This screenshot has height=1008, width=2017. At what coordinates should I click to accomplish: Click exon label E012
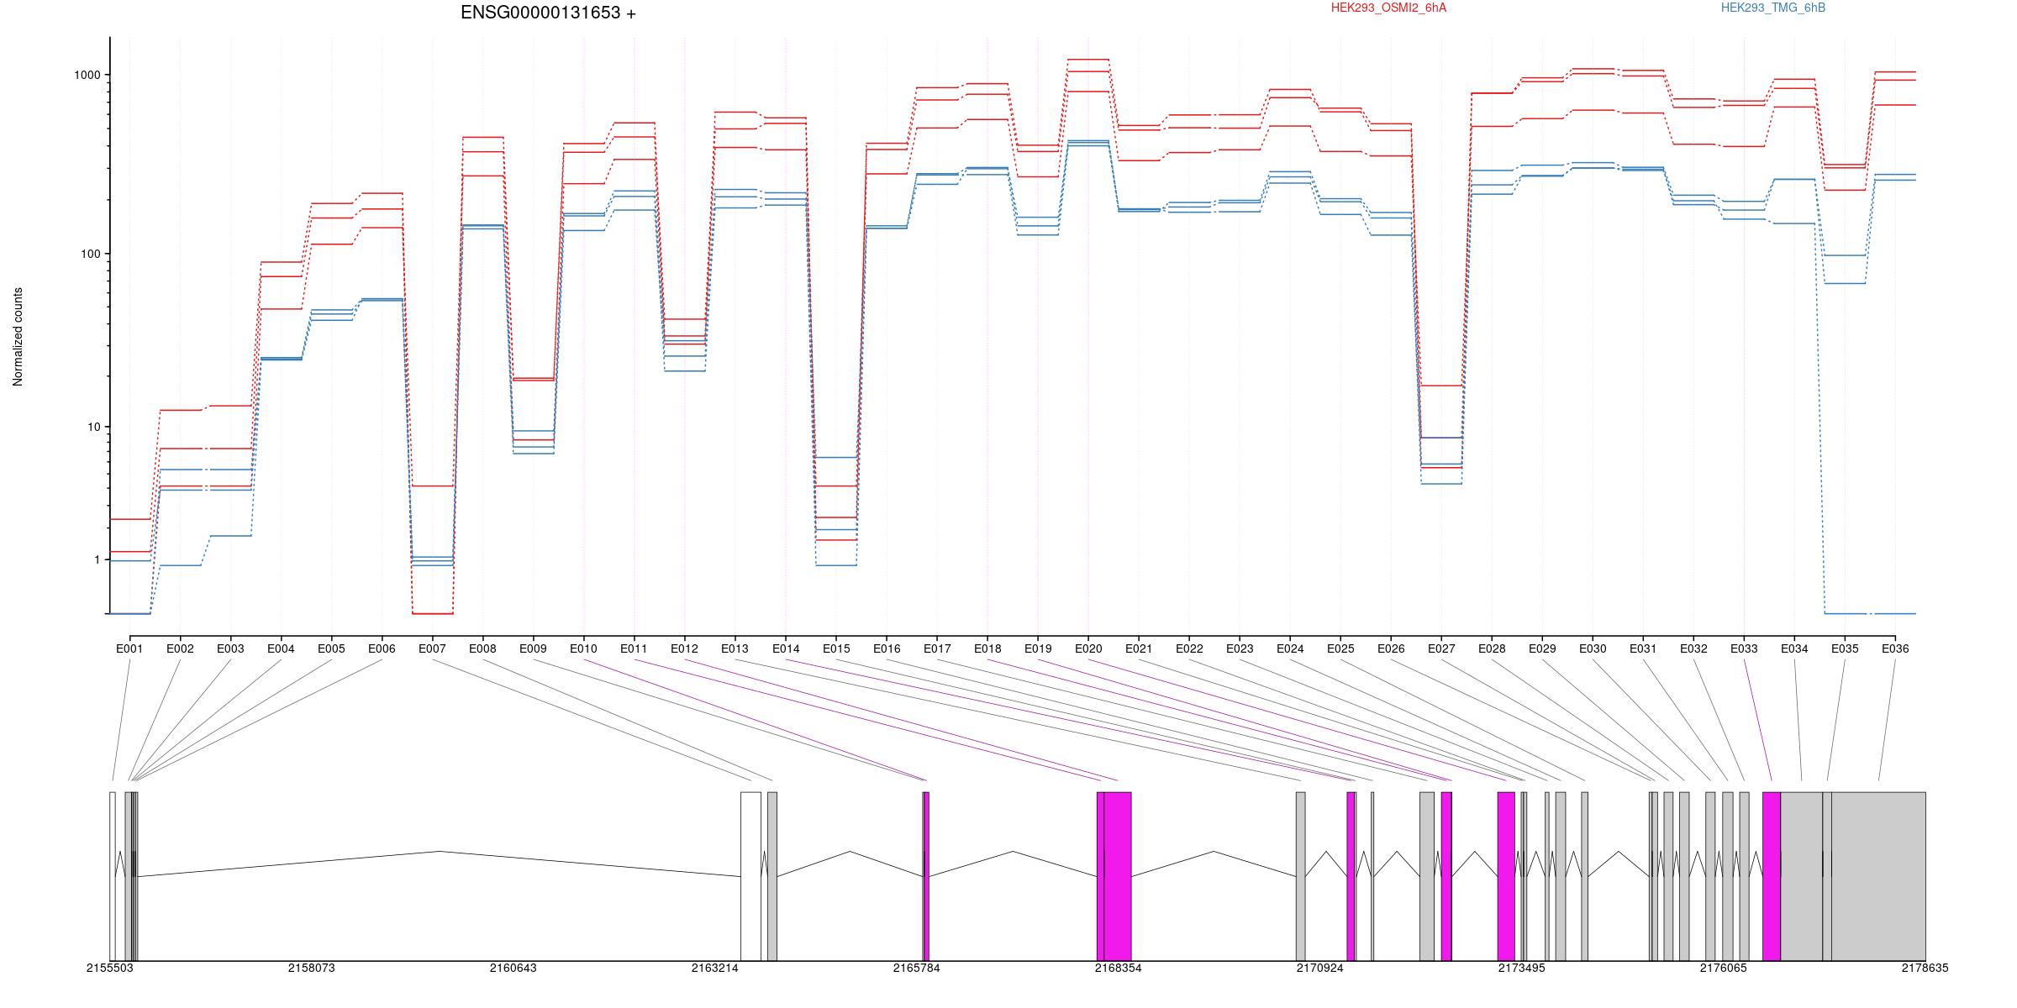(684, 648)
